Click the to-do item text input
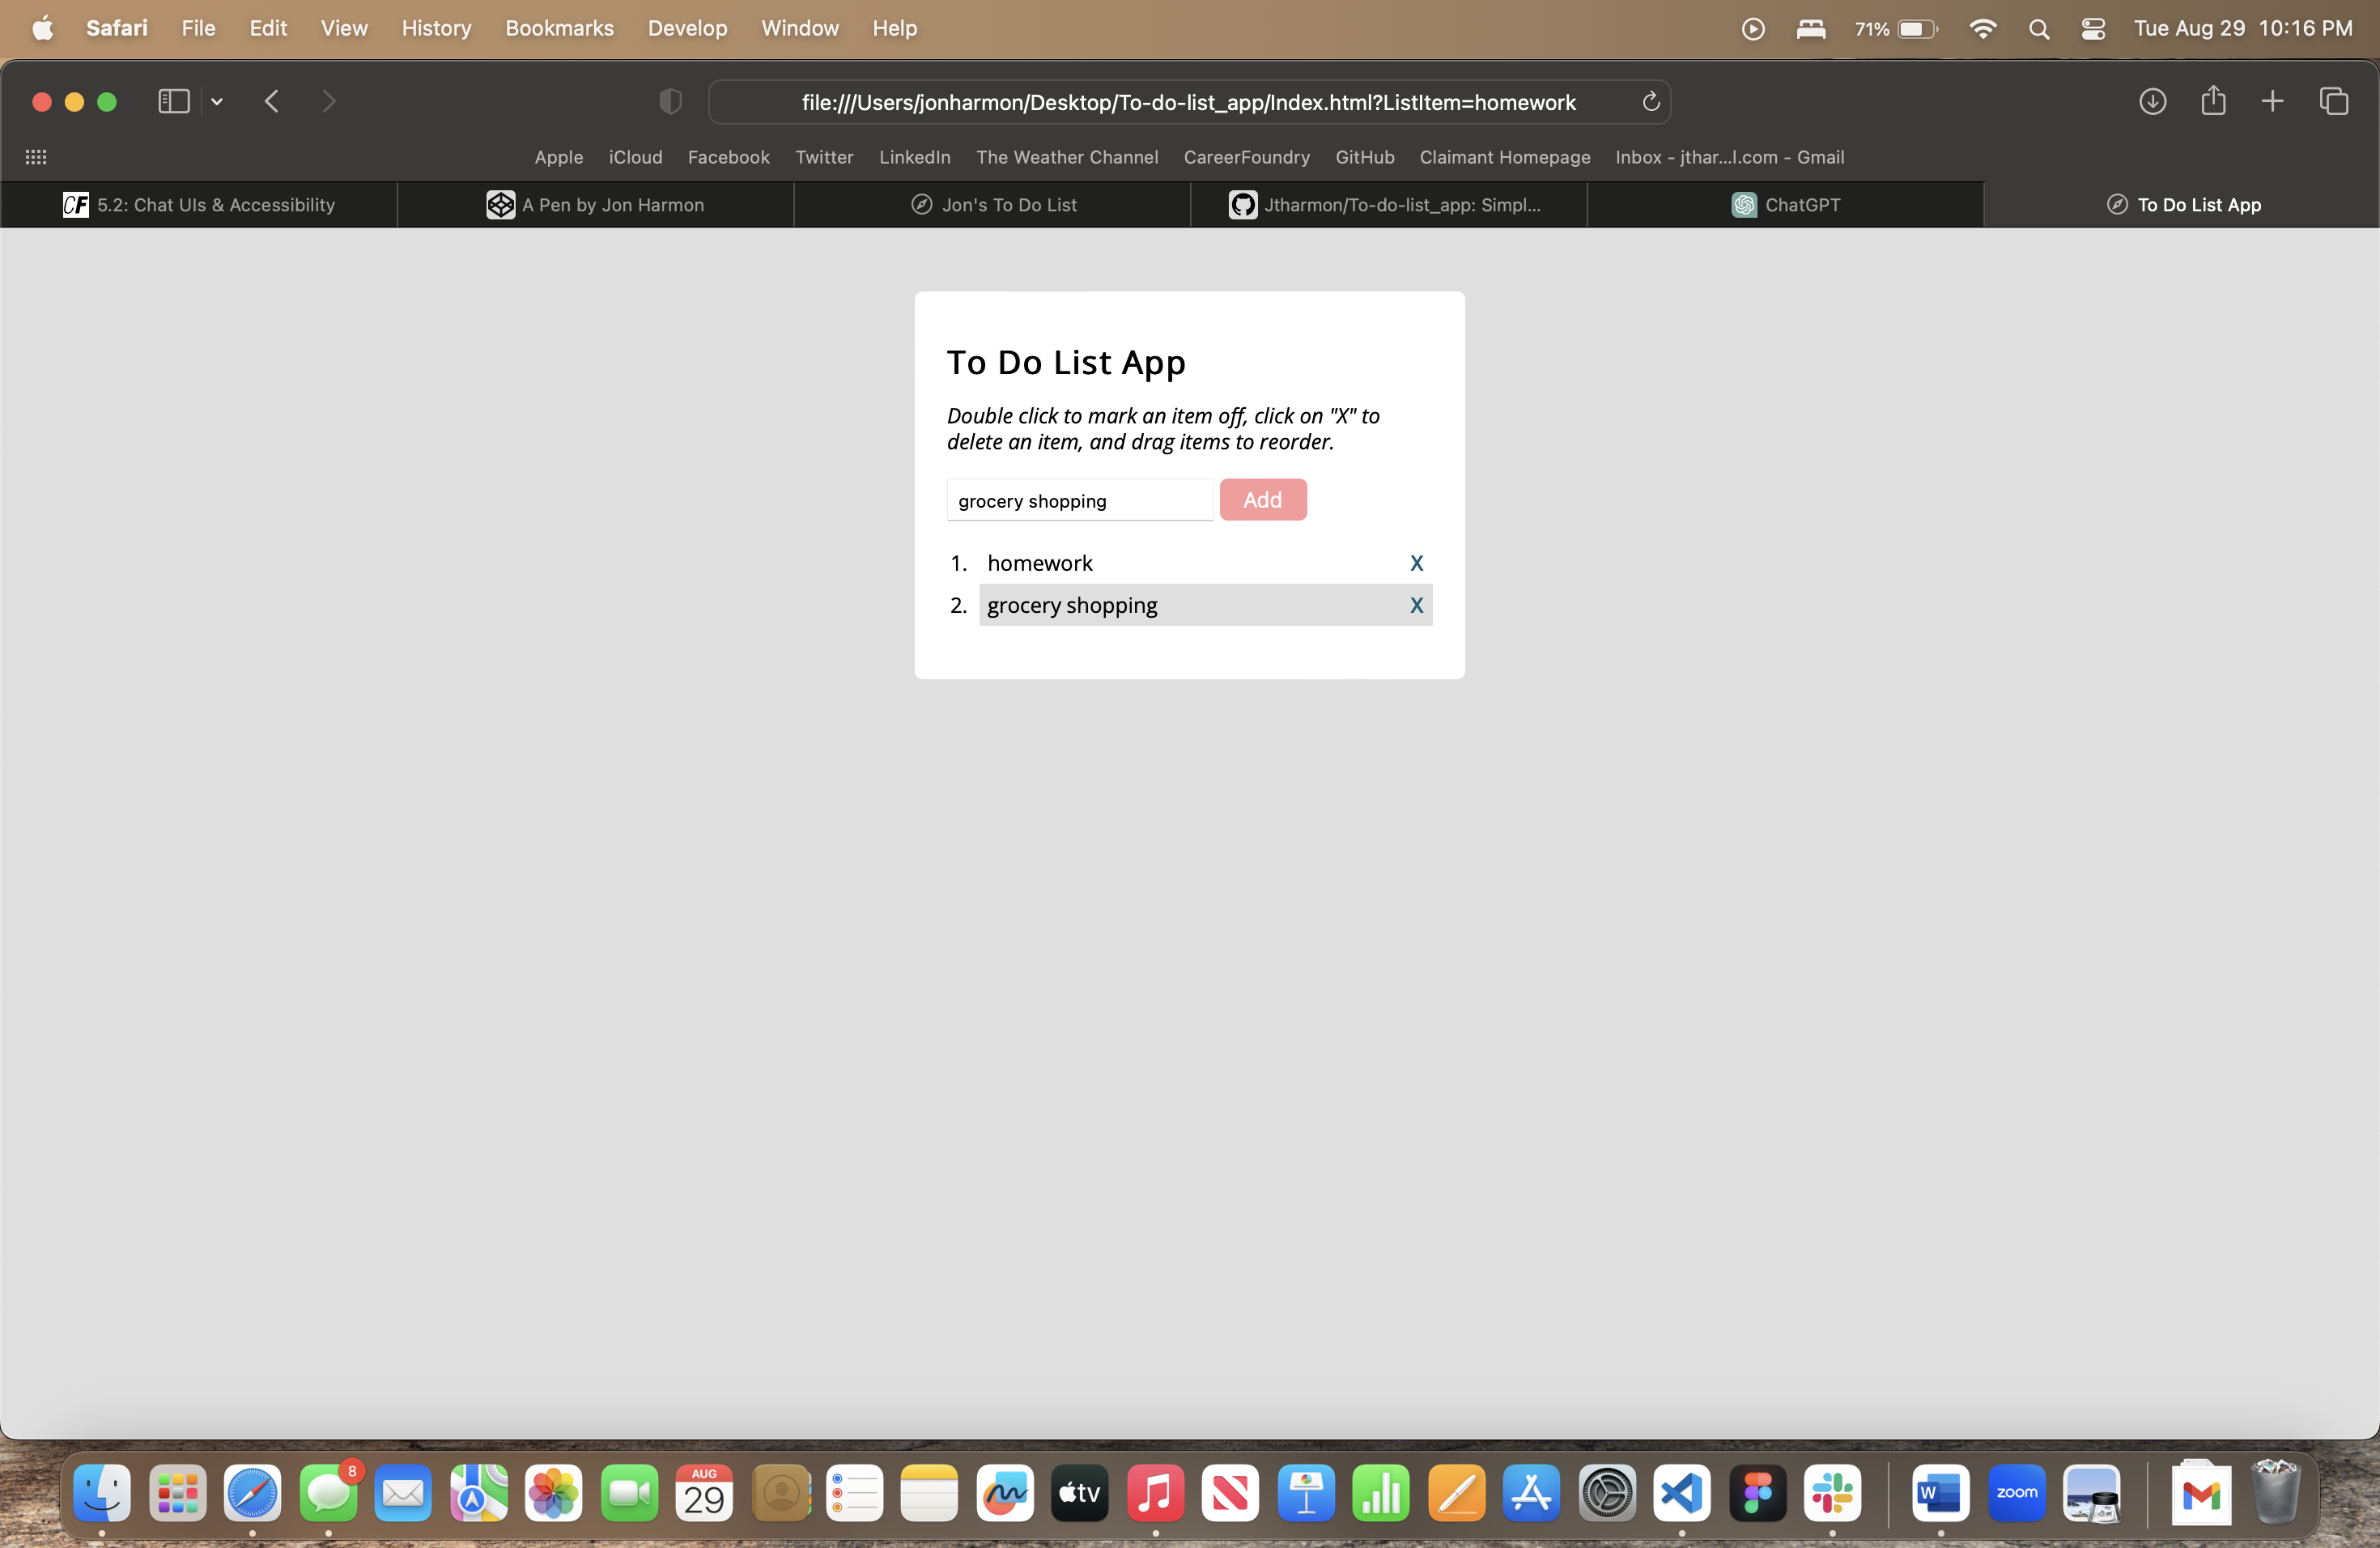 click(1080, 500)
